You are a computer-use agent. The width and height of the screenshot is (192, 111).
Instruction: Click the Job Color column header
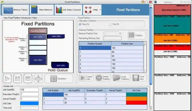click(136, 90)
